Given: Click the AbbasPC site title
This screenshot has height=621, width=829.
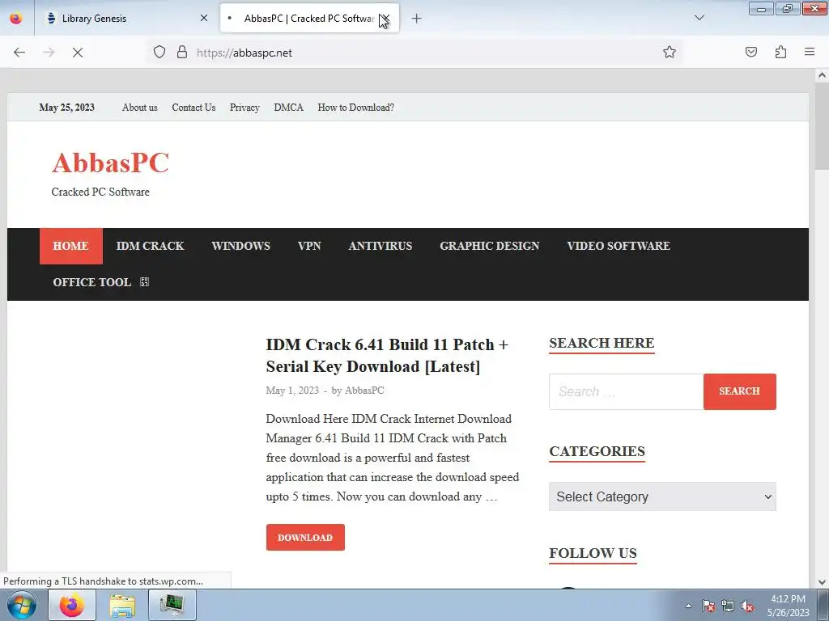Looking at the screenshot, I should click(110, 163).
